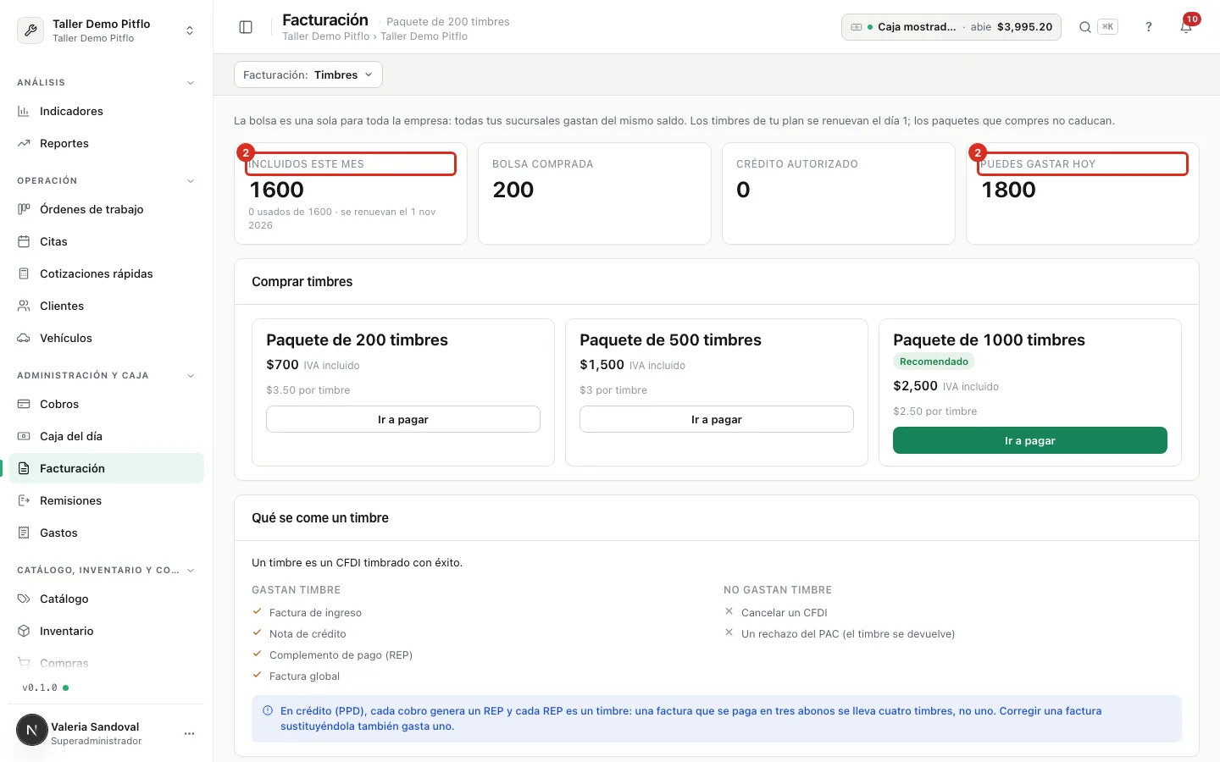
Task: Open notifications bell with 10 badge
Action: [1186, 25]
